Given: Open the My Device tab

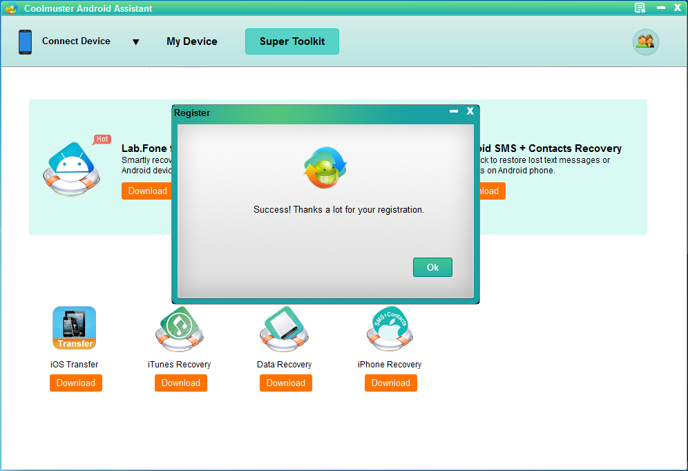Looking at the screenshot, I should 192,41.
